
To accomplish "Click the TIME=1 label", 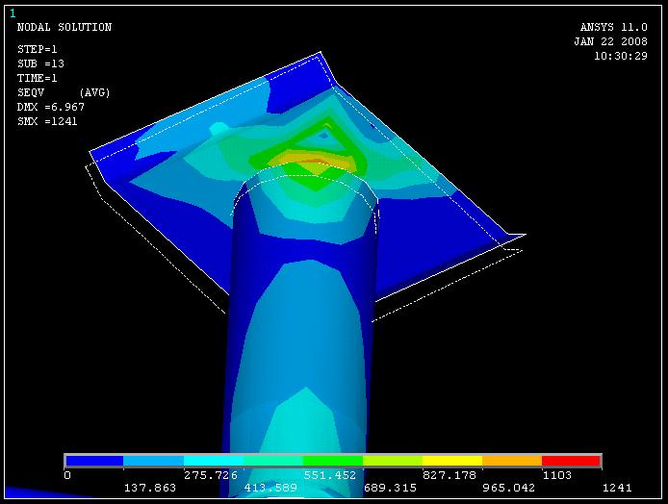I will pos(38,78).
